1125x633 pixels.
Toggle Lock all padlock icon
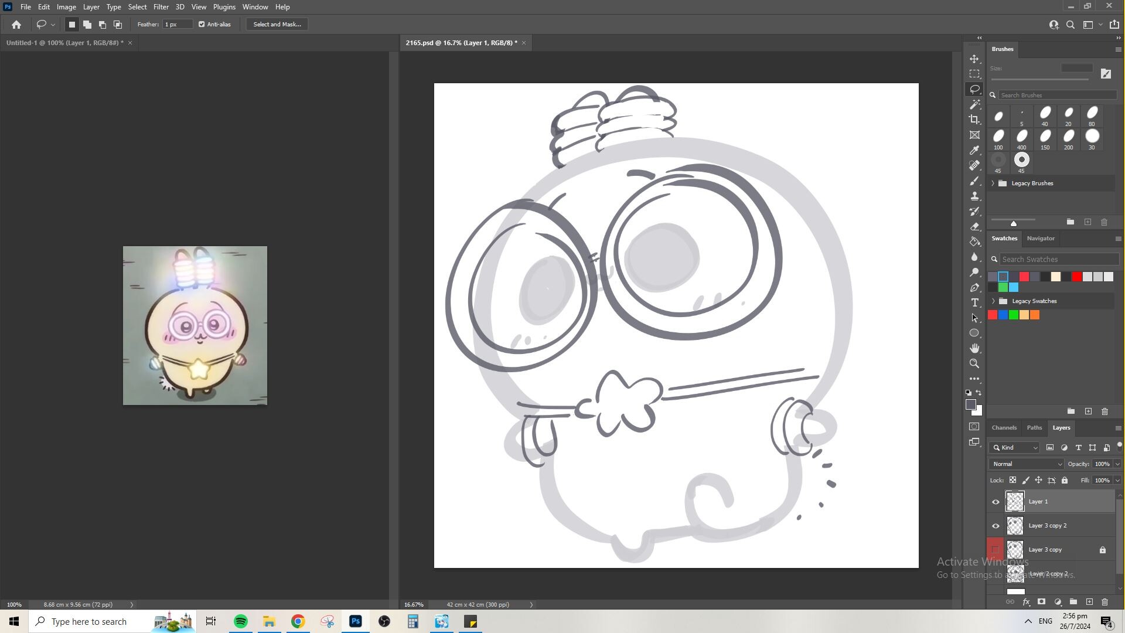pyautogui.click(x=1065, y=481)
